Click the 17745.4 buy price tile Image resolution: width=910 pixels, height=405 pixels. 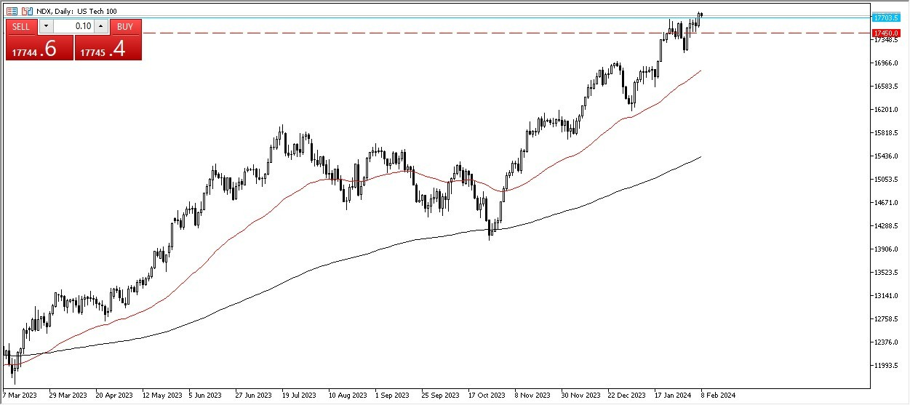(108, 48)
